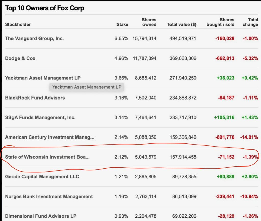Select Yacktman Asset Management LP row name
Screen dimensions: 261x221
[43, 78]
